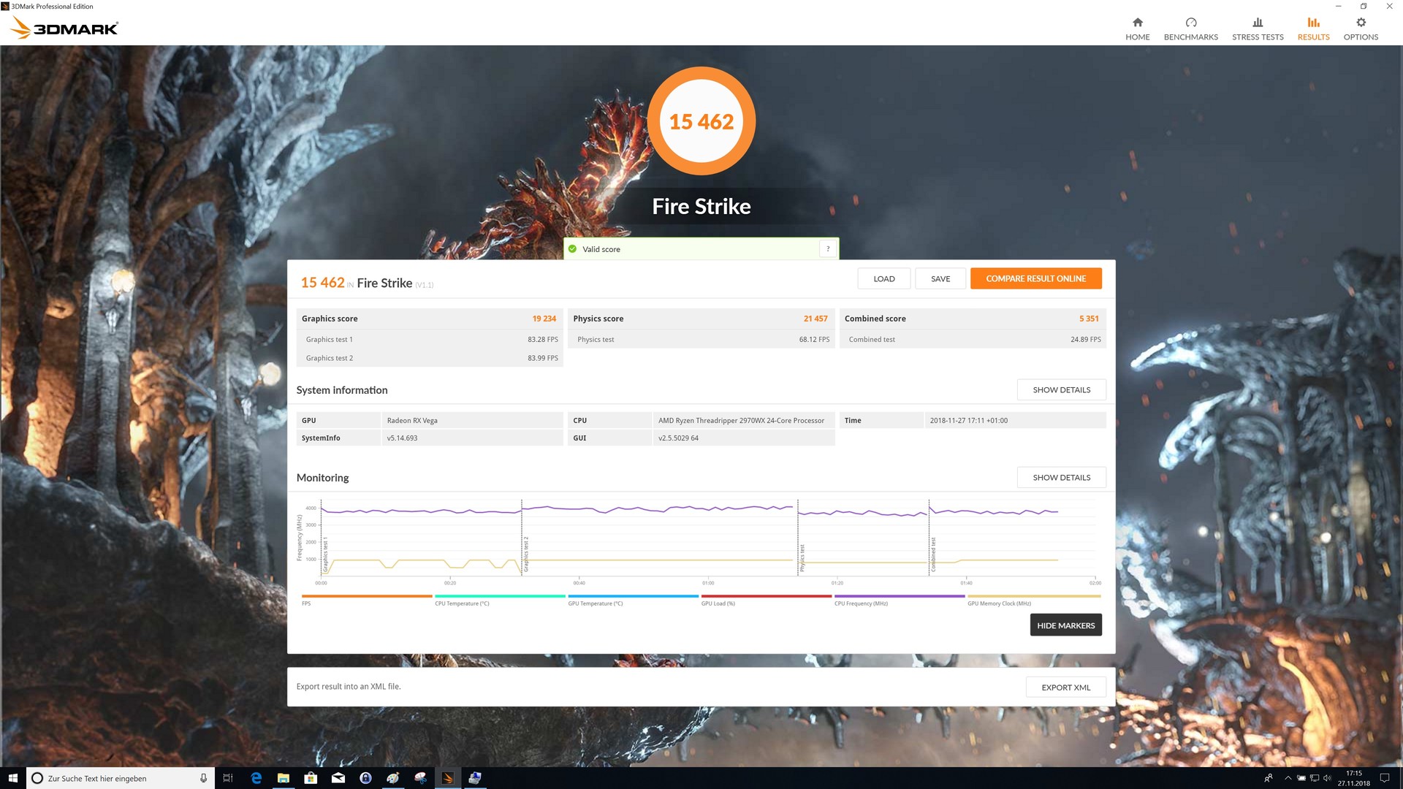Image resolution: width=1403 pixels, height=789 pixels.
Task: Toggle the FPS legend color bar
Action: coord(367,596)
